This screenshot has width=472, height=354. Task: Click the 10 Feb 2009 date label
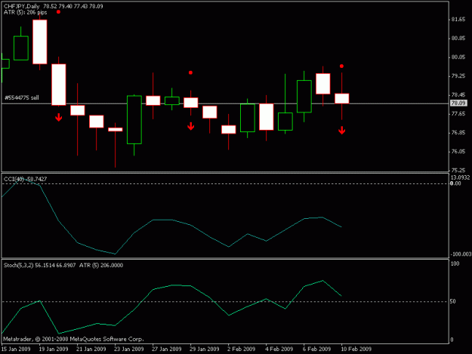click(356, 349)
